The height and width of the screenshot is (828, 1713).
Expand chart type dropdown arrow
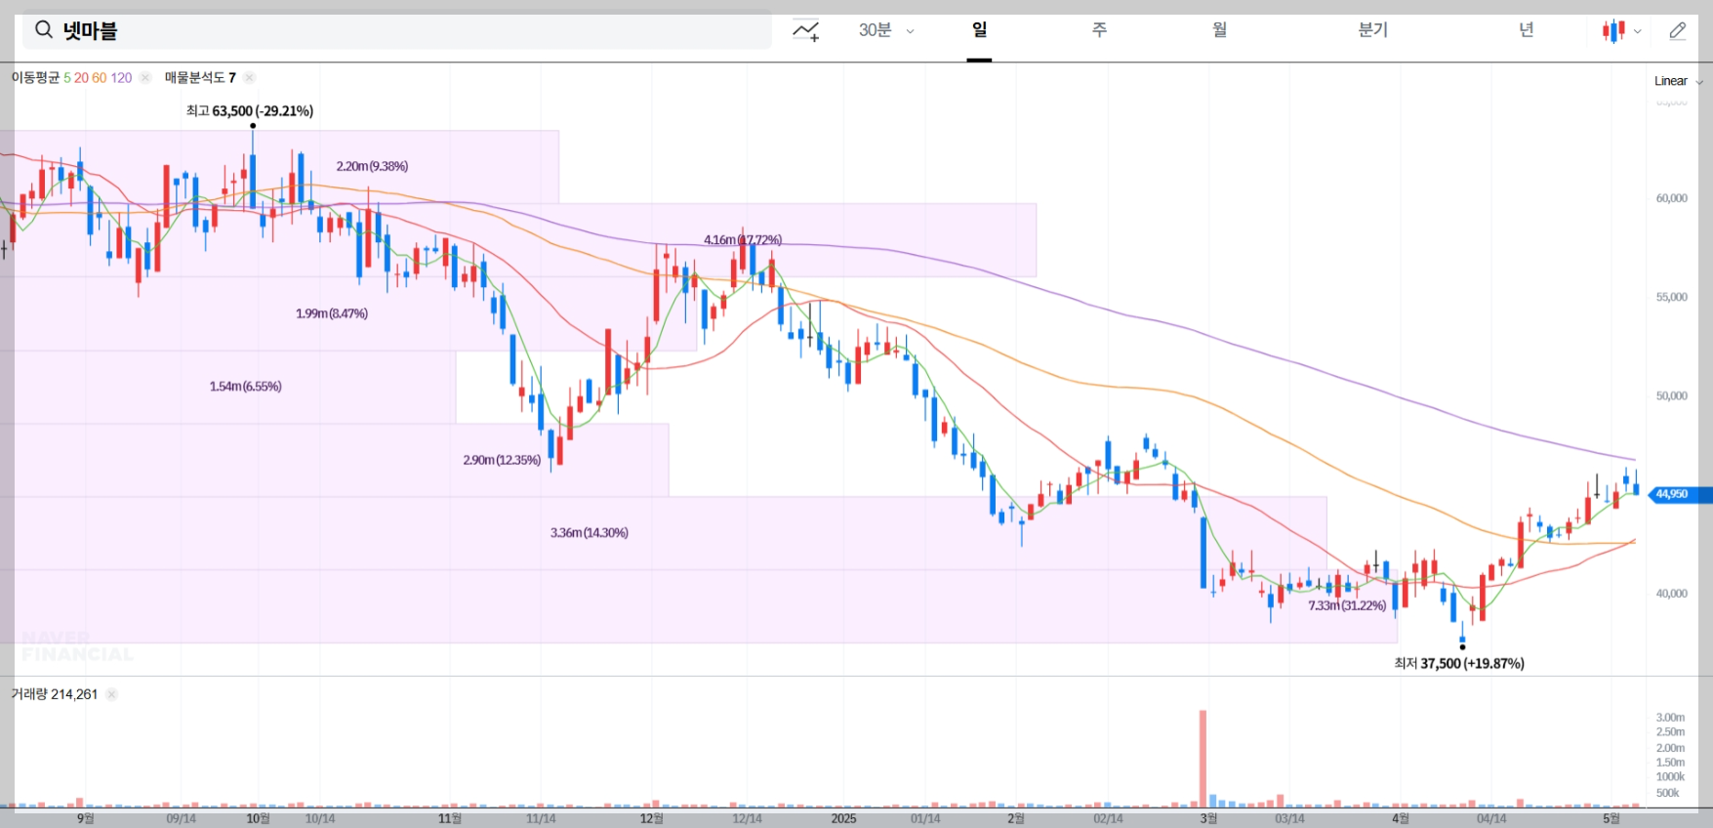1638,31
